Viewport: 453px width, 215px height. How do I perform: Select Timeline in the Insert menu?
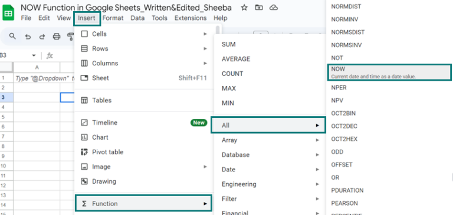point(144,123)
